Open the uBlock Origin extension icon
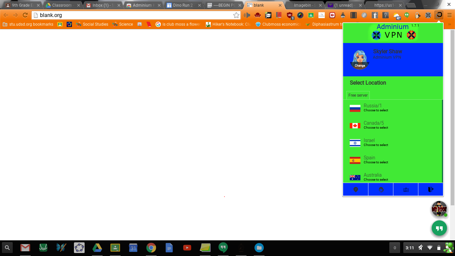The image size is (455, 256). click(290, 15)
